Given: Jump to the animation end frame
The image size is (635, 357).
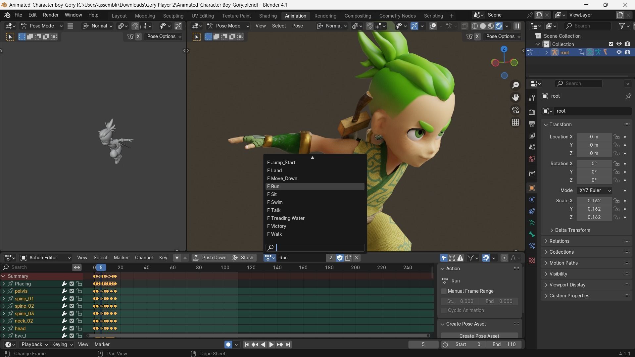Looking at the screenshot, I should coord(288,345).
